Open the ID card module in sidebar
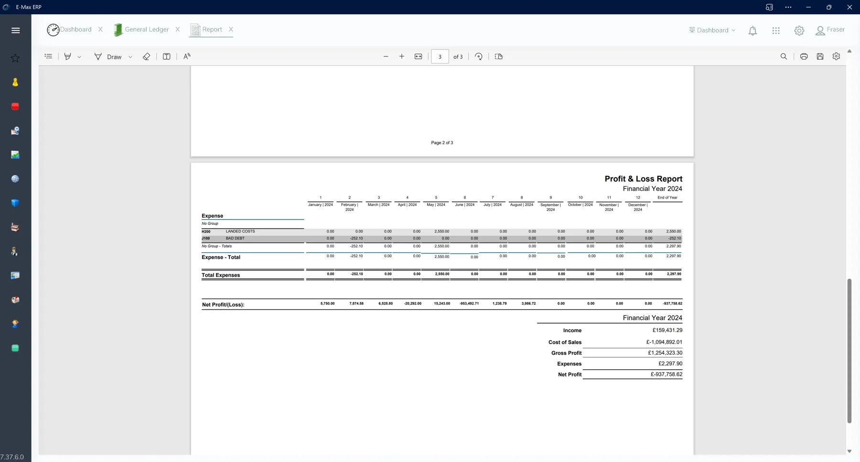The height and width of the screenshot is (462, 860). [x=15, y=275]
